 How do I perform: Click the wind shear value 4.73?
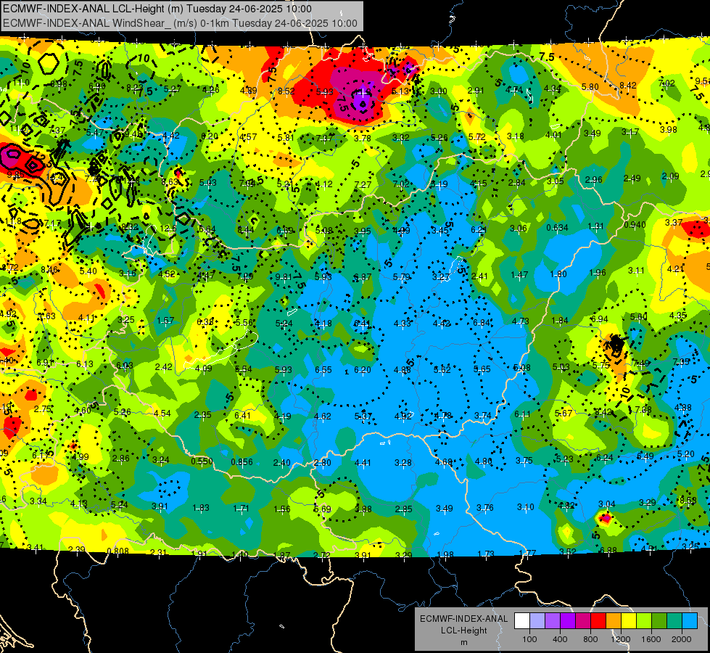point(520,321)
